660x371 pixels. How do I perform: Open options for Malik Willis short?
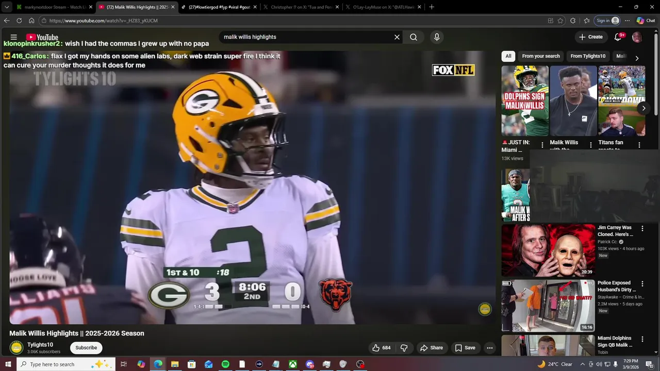pos(591,145)
